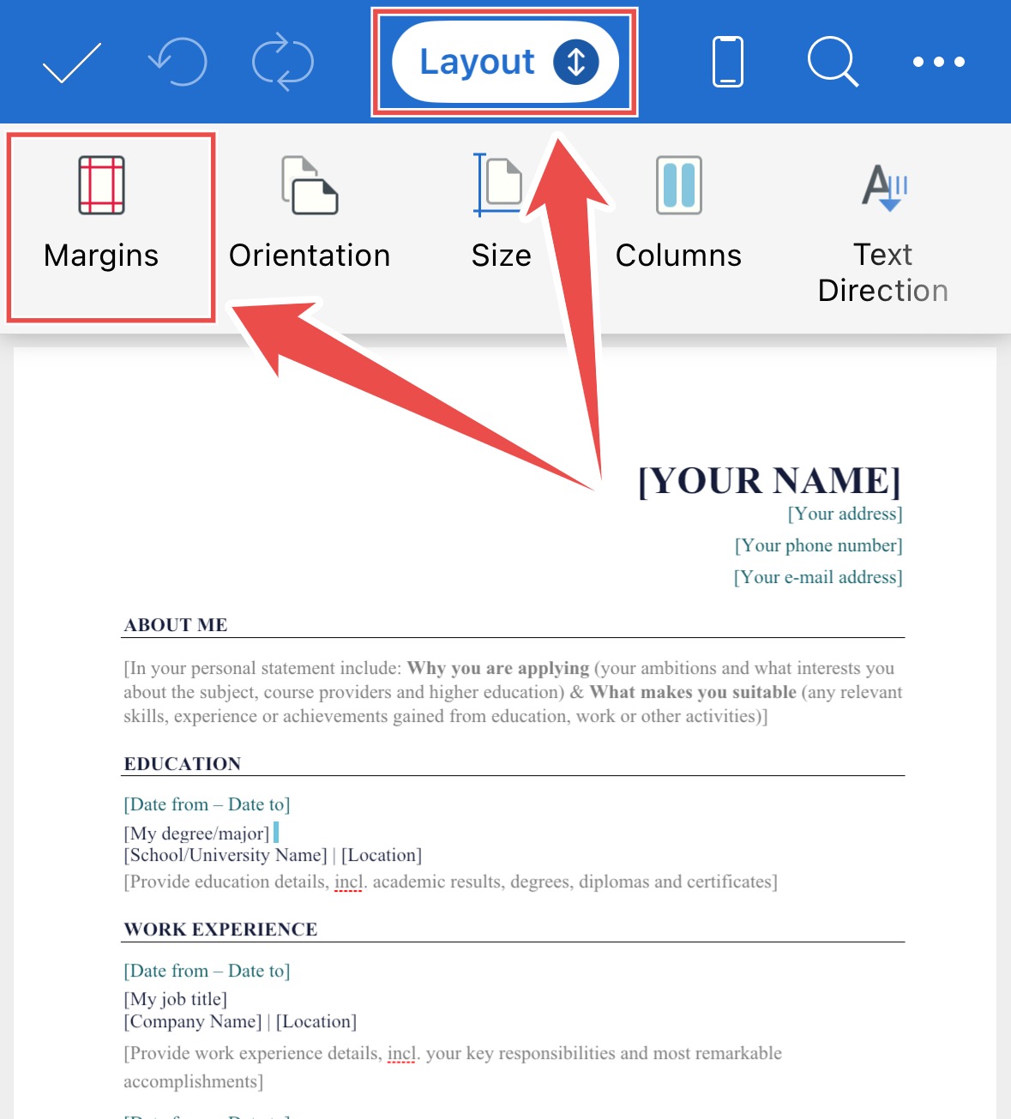This screenshot has width=1011, height=1119.
Task: Tap the ABOUT ME heading
Action: point(176,625)
